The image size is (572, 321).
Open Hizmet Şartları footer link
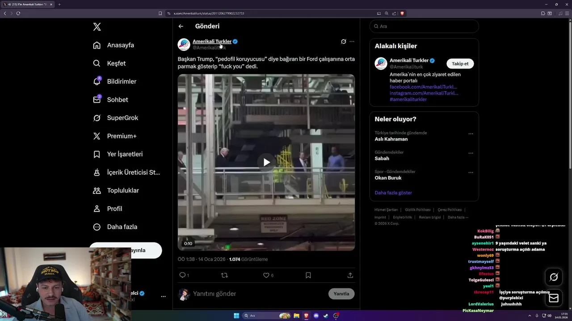click(x=386, y=210)
